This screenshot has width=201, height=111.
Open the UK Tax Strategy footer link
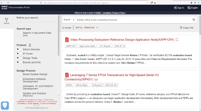pos(33,104)
